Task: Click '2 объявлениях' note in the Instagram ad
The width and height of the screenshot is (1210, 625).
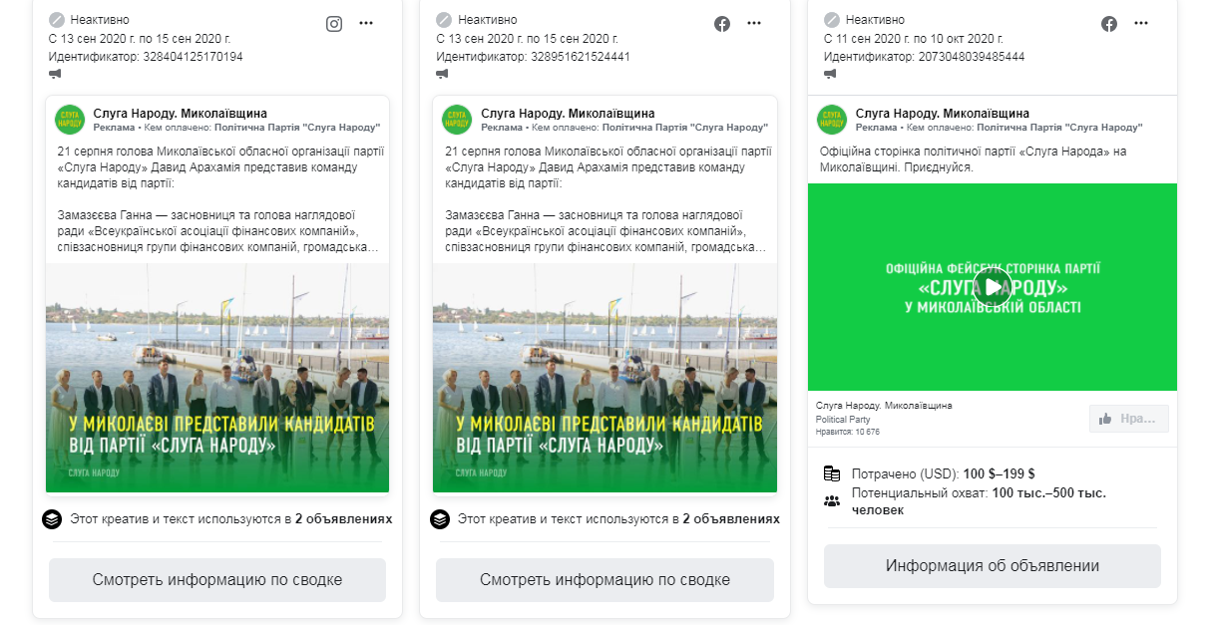Action: [x=344, y=519]
